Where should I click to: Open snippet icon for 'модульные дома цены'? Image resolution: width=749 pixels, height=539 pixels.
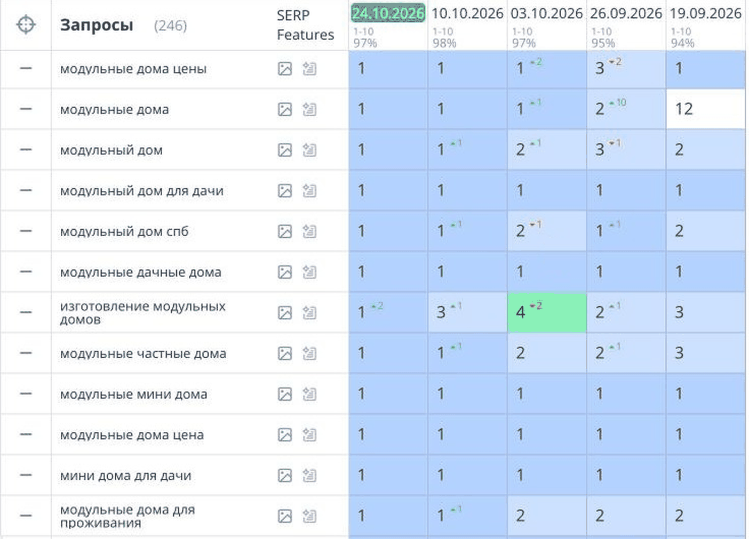click(x=309, y=68)
